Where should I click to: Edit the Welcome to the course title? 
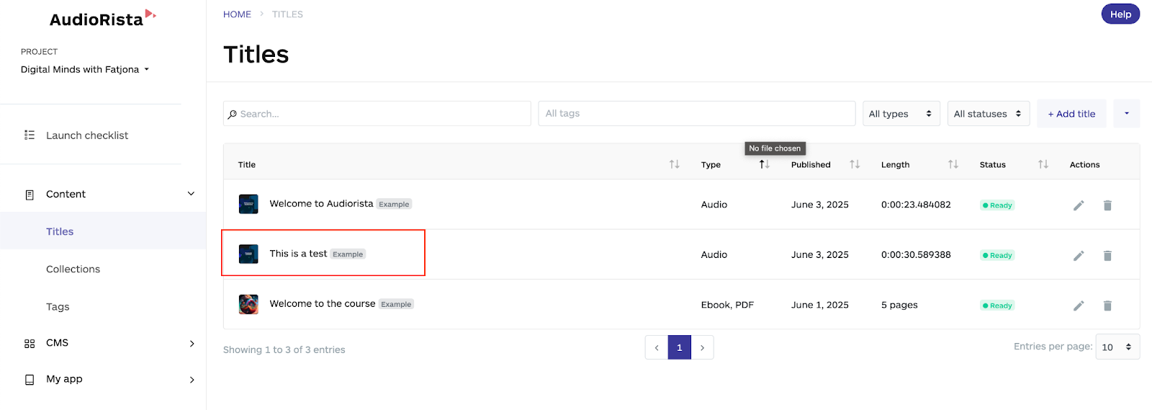1079,306
